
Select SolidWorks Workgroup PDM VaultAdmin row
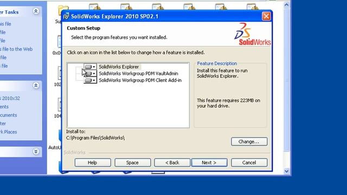(x=138, y=74)
